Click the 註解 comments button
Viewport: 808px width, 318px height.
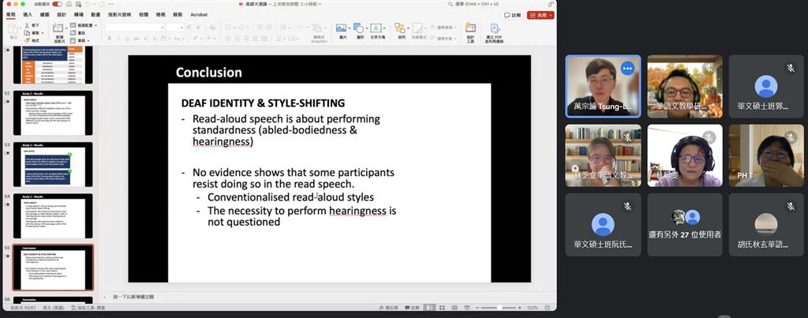(513, 16)
